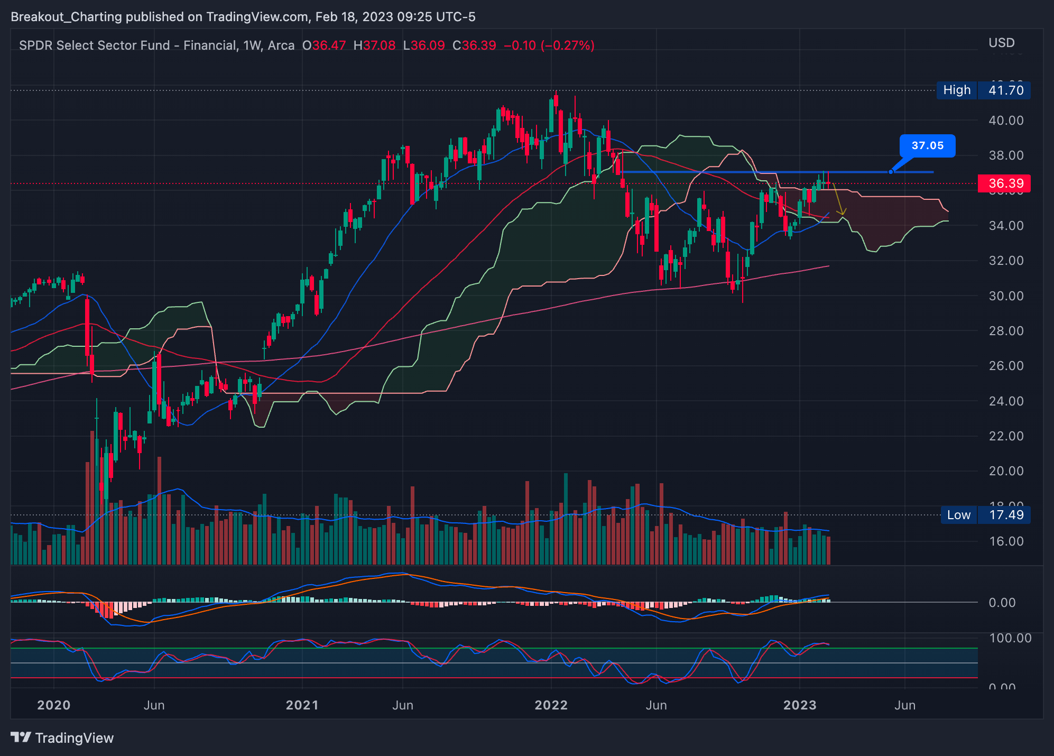Viewport: 1054px width, 756px height.
Task: Open the Breakout_Charting published header text
Action: click(243, 17)
